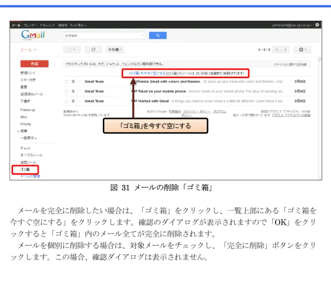The image size is (331, 291).
Task: Open ゴミ箱 in the sidebar
Action: click(25, 169)
